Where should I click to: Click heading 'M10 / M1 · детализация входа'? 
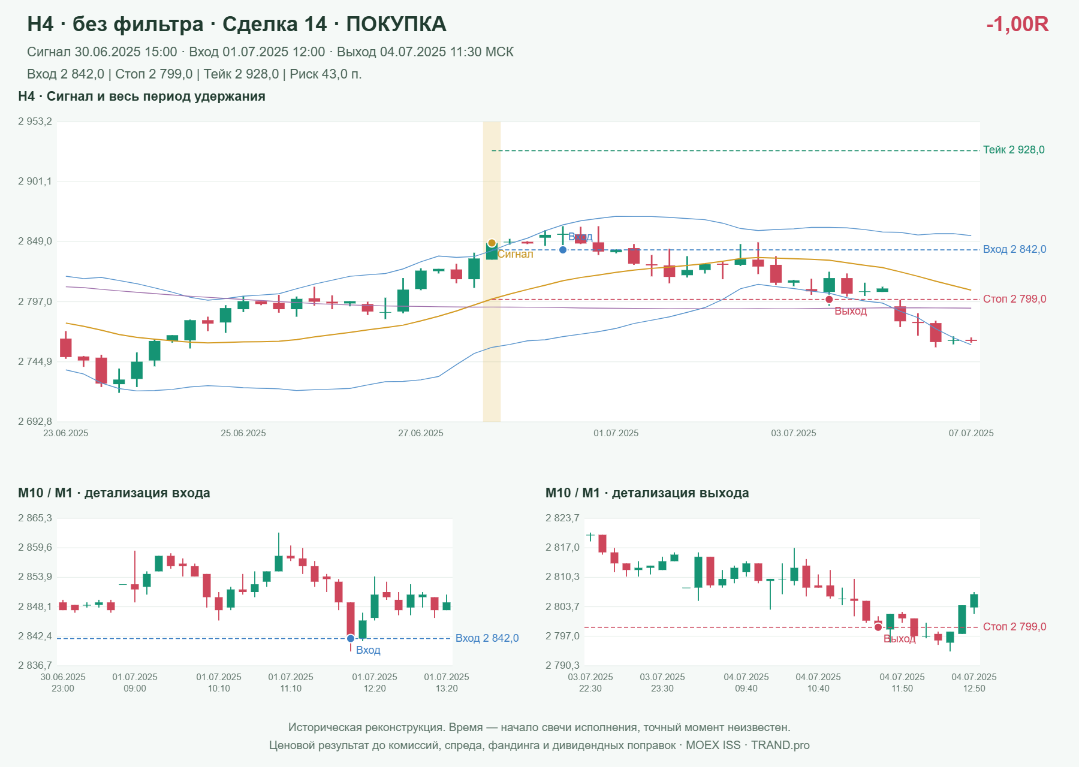114,493
